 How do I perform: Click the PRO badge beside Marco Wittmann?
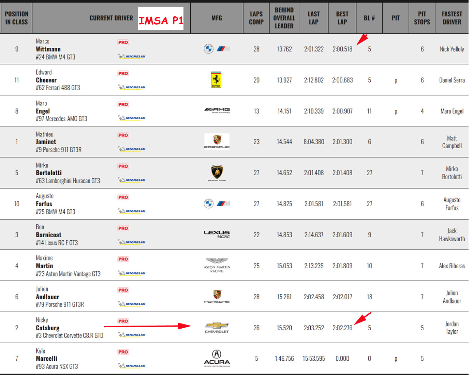(123, 42)
